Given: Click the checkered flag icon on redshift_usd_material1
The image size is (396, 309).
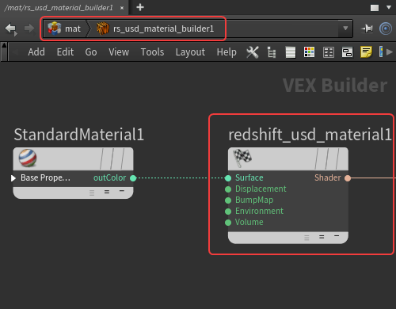Looking at the screenshot, I should pos(242,158).
